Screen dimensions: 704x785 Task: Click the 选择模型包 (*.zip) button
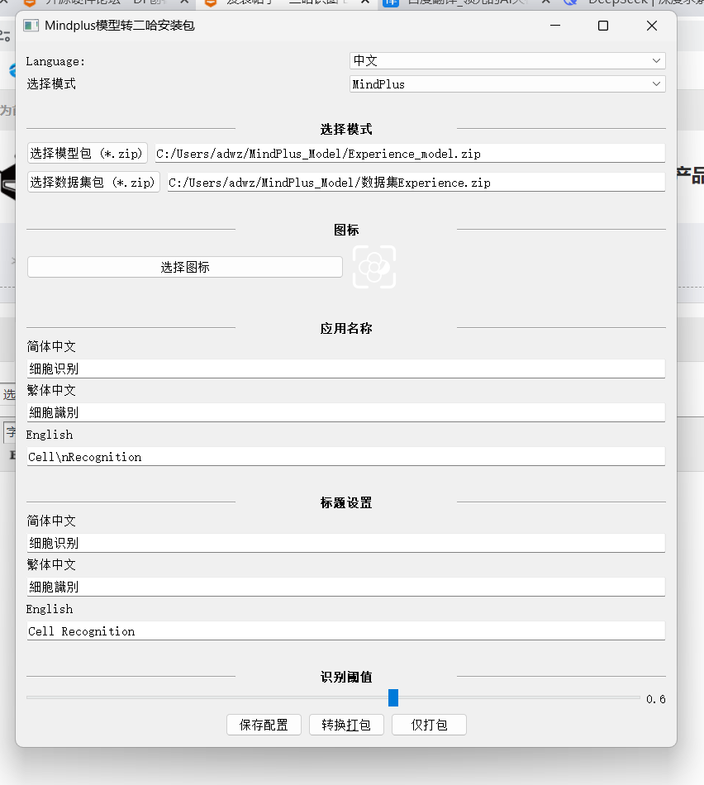[x=87, y=152]
